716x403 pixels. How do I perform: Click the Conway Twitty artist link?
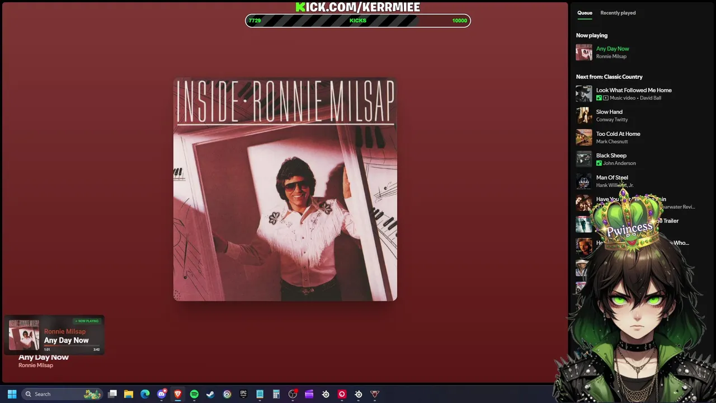pos(612,120)
